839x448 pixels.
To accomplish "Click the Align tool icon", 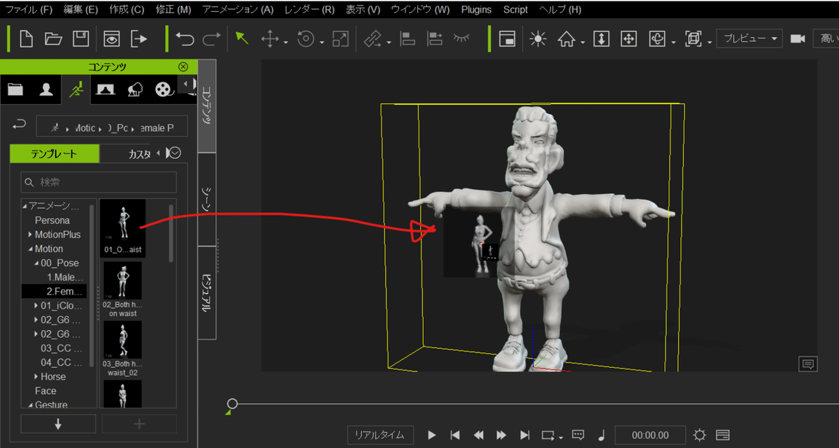I will pos(408,39).
